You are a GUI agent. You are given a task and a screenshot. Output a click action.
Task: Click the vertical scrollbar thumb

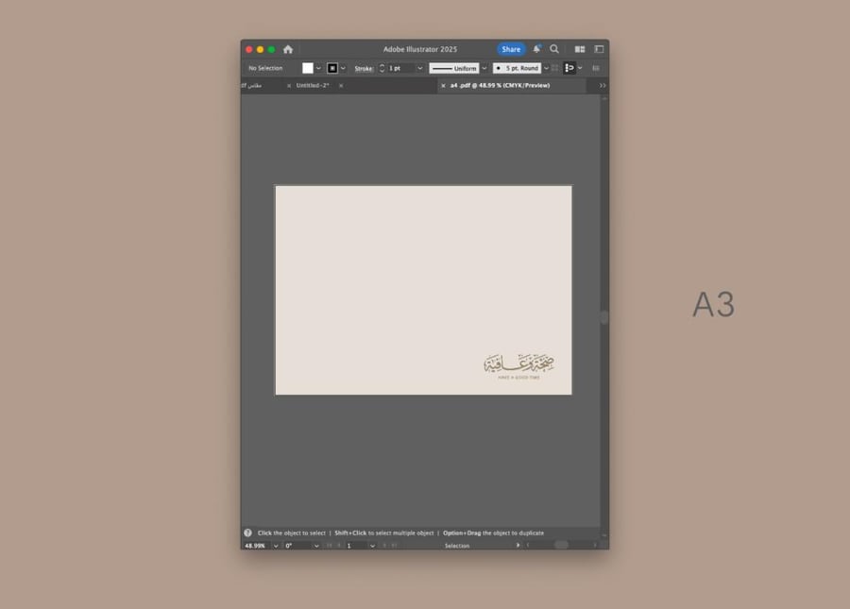[x=604, y=317]
